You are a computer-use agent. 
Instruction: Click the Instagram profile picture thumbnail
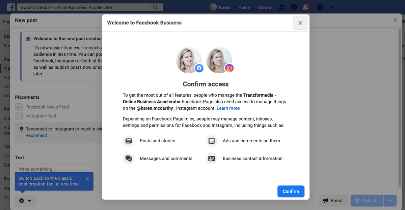(219, 60)
